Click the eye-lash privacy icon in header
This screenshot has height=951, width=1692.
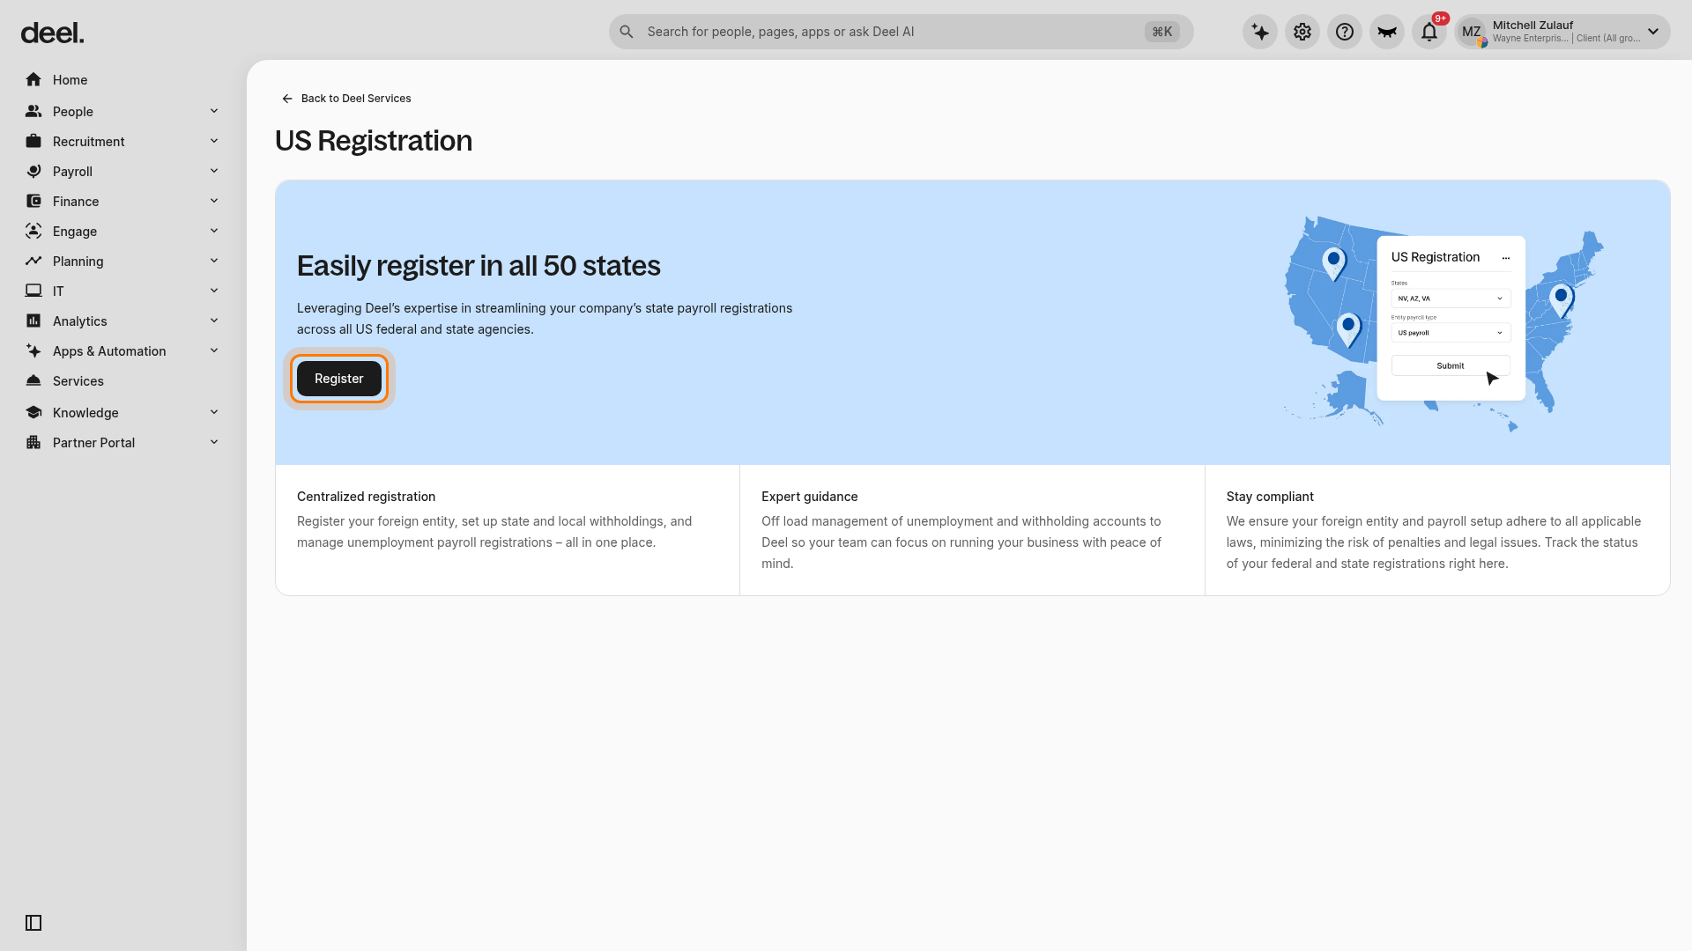pyautogui.click(x=1387, y=32)
